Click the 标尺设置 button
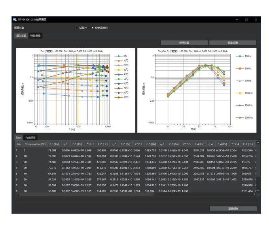This screenshot has height=225, width=269. (184, 43)
